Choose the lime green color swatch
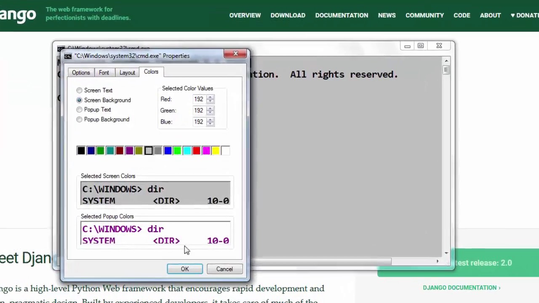Viewport: 539px width, 303px height. 177,151
